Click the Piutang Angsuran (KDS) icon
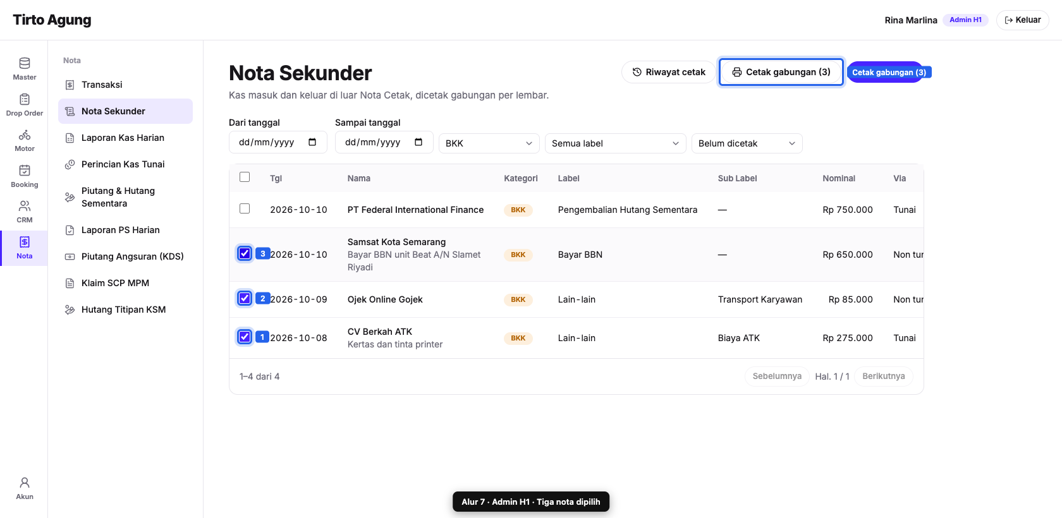 click(70, 256)
